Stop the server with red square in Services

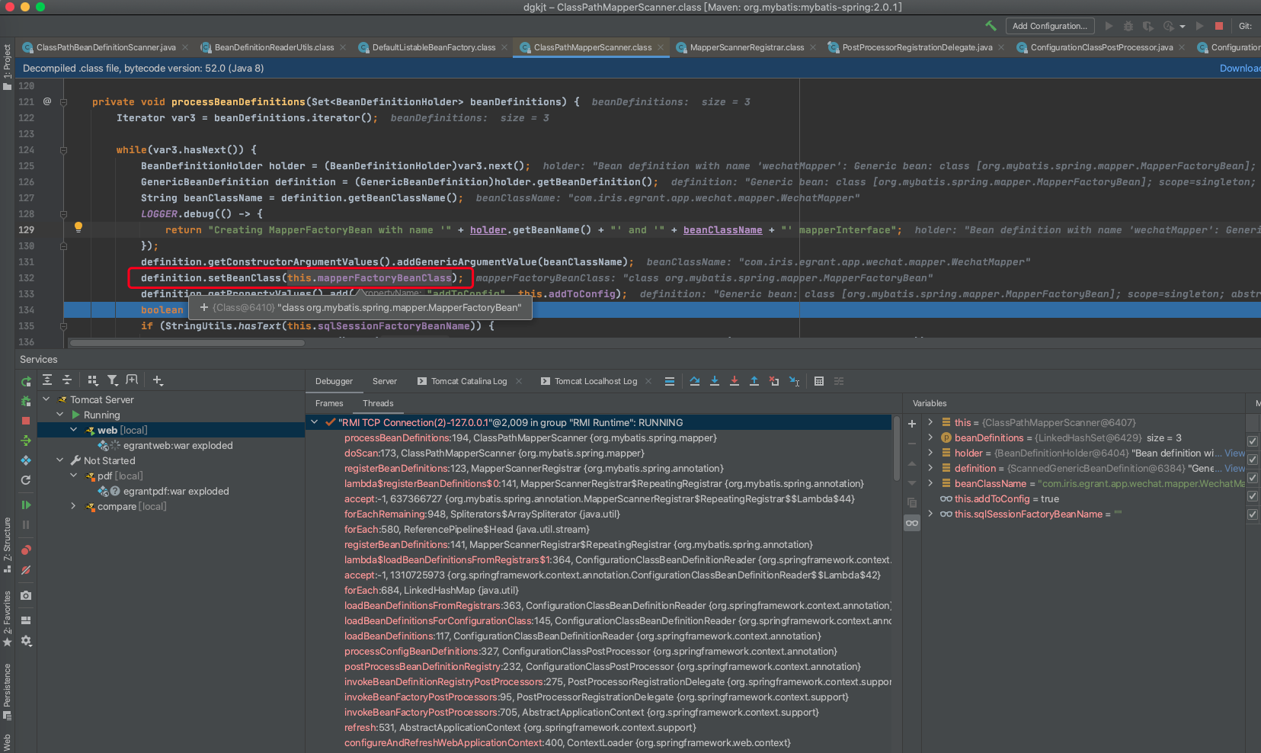click(x=26, y=421)
